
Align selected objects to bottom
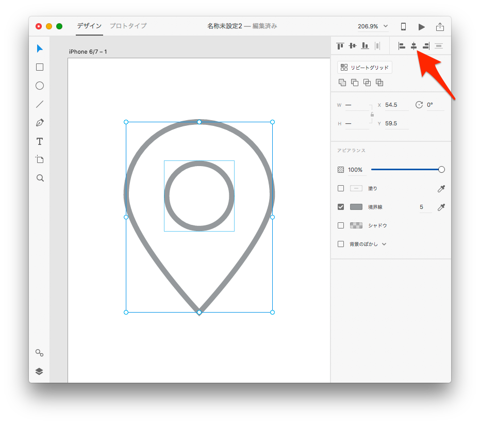(365, 46)
